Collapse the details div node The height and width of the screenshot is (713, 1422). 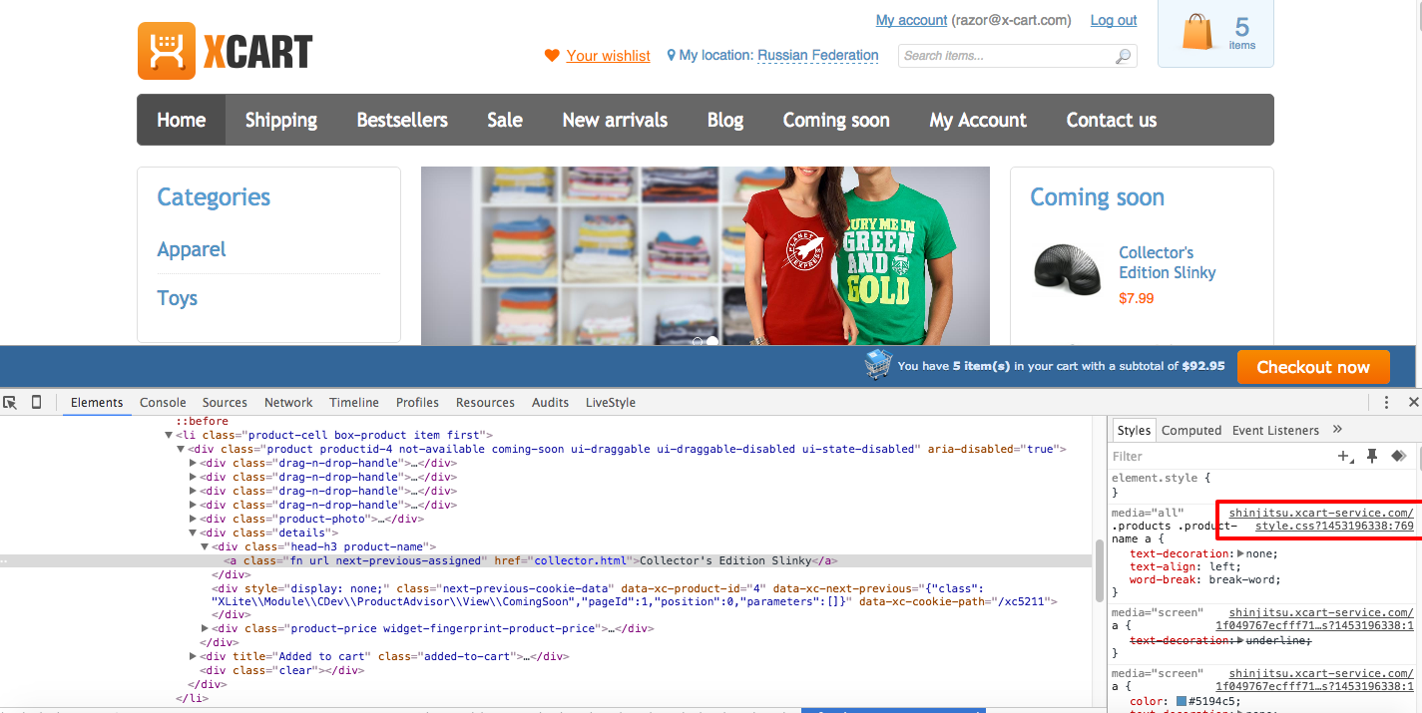pos(194,533)
